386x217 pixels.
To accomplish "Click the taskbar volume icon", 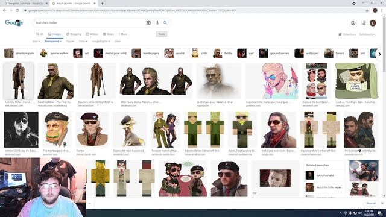I will coord(359,213).
